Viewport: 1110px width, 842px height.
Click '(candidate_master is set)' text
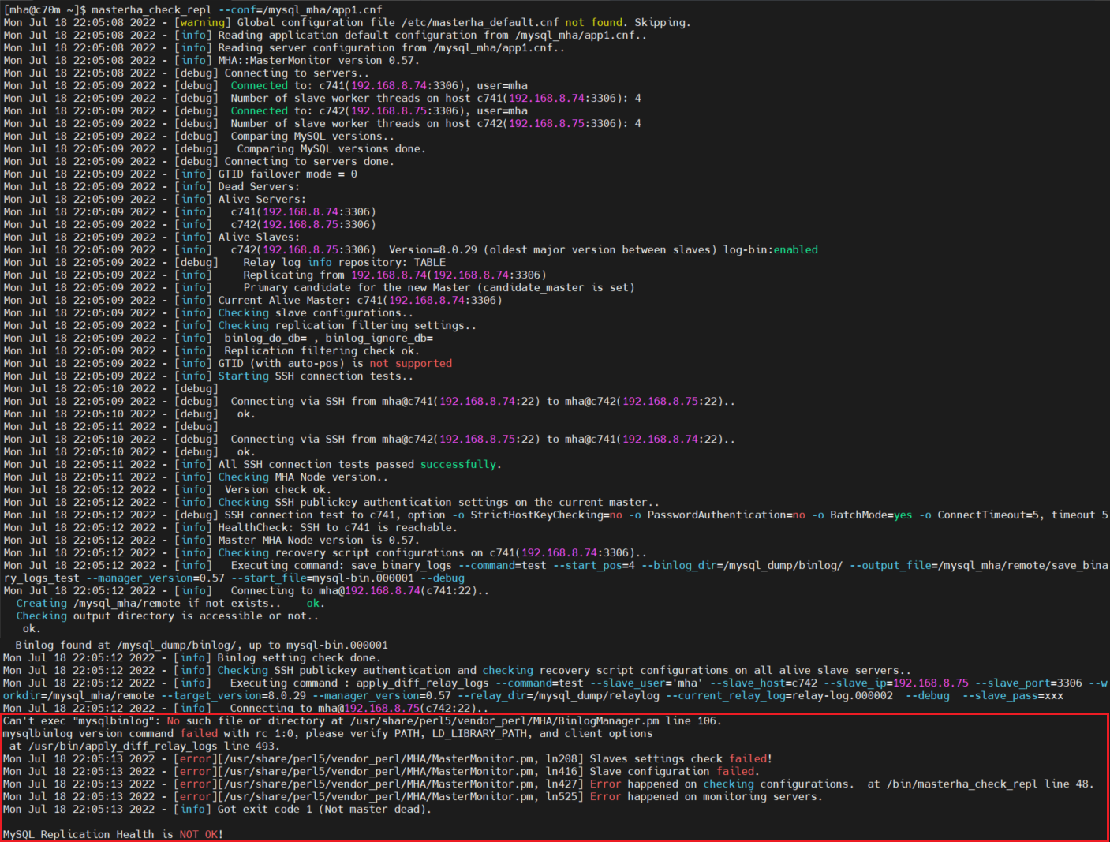click(x=559, y=287)
